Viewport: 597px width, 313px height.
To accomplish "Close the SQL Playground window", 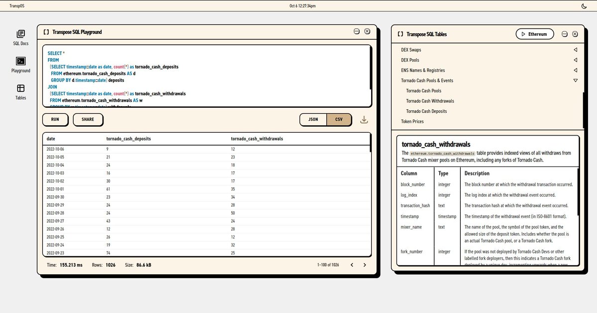I will click(x=367, y=31).
